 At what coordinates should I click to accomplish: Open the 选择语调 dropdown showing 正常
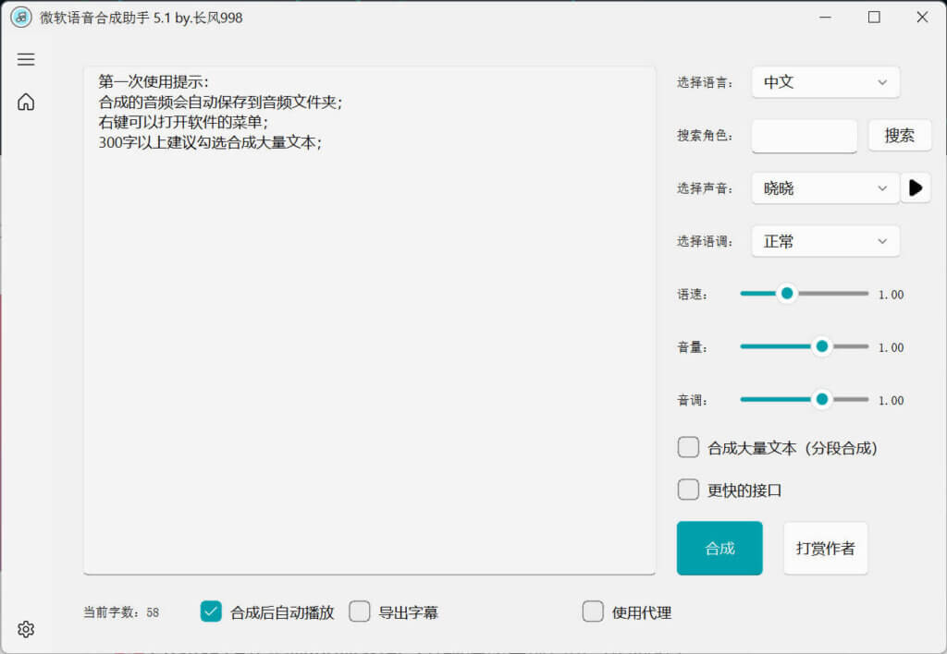click(x=825, y=241)
